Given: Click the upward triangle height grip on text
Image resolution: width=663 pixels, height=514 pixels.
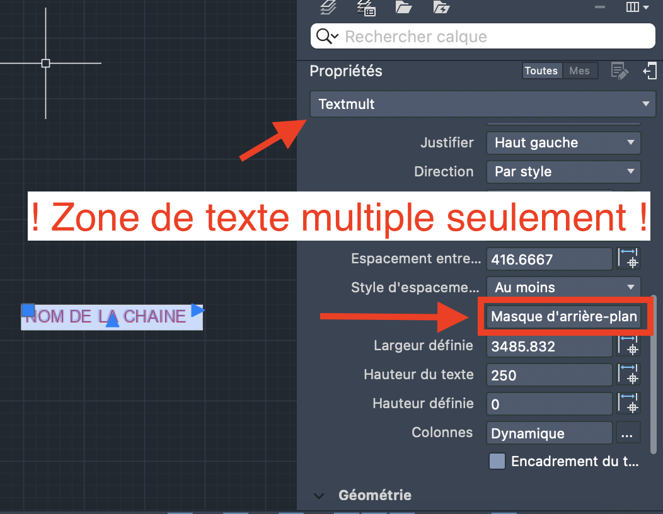Looking at the screenshot, I should click(112, 320).
